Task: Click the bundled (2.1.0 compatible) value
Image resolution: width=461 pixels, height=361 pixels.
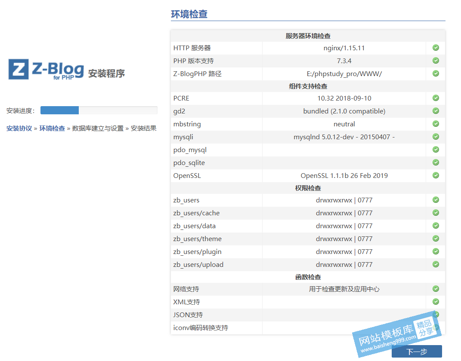Action: (x=344, y=111)
